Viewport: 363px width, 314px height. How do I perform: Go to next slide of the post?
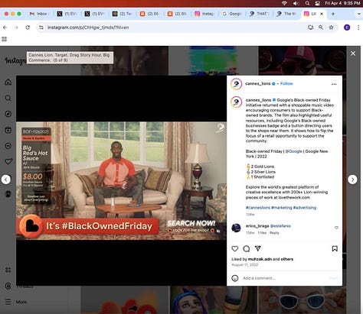(352, 180)
